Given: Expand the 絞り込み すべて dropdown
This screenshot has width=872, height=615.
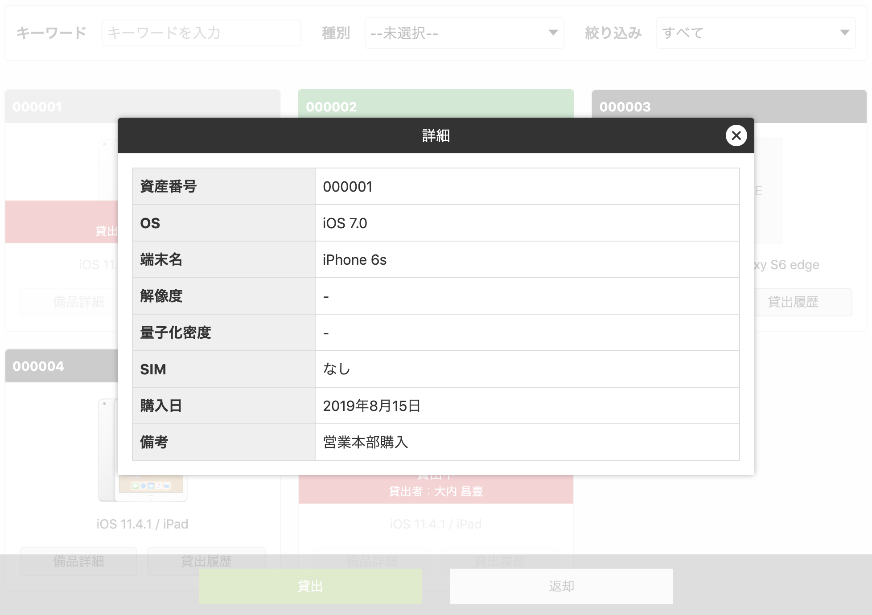Looking at the screenshot, I should 755,33.
